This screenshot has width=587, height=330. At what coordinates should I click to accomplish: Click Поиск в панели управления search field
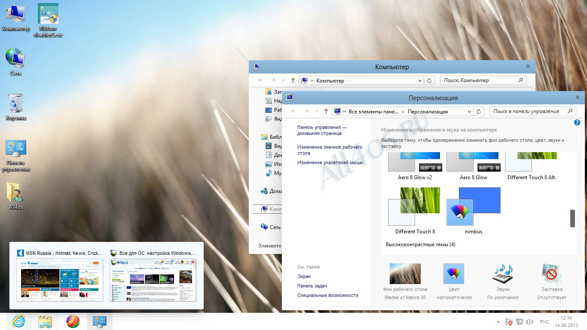tap(532, 111)
